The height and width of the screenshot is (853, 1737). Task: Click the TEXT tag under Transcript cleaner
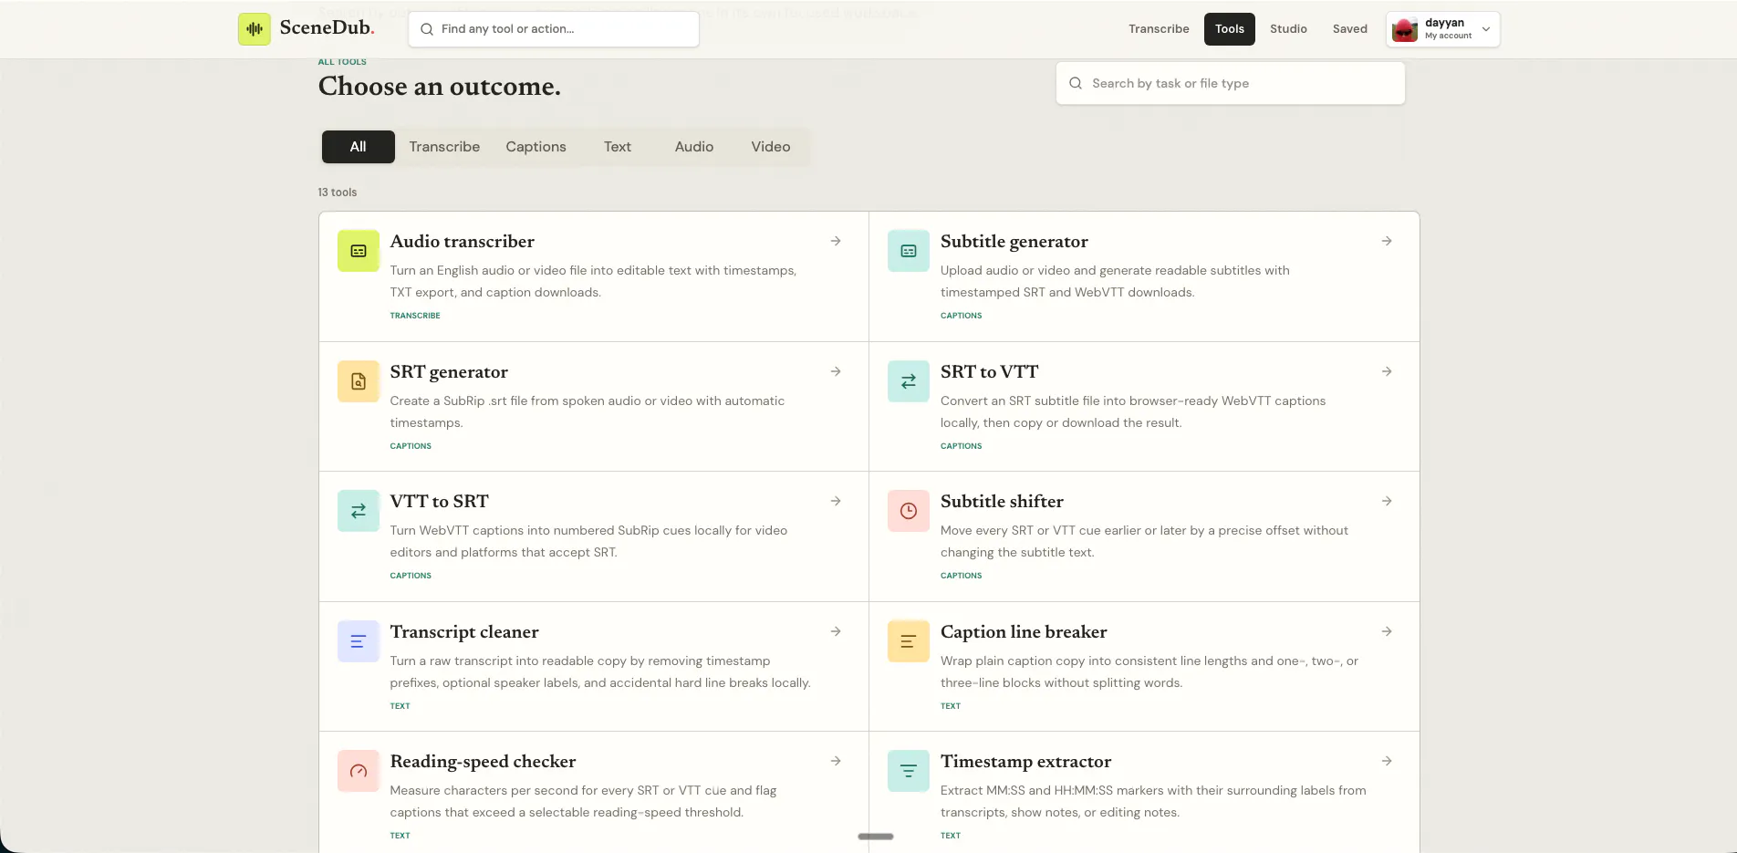coord(400,706)
